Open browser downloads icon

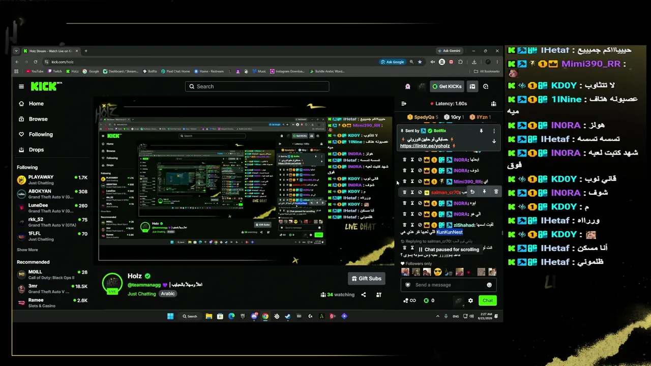pos(474,62)
